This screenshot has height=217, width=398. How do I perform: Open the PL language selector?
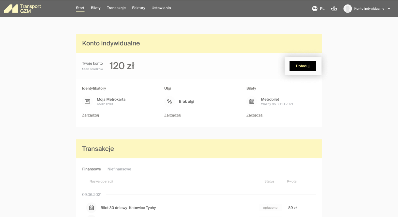tap(322, 9)
